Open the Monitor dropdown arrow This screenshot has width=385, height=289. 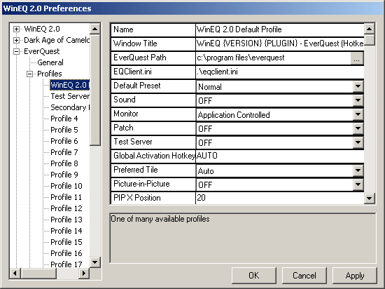pos(358,114)
